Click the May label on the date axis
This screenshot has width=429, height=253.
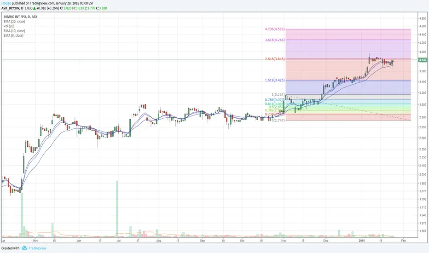pyautogui.click(x=35, y=241)
